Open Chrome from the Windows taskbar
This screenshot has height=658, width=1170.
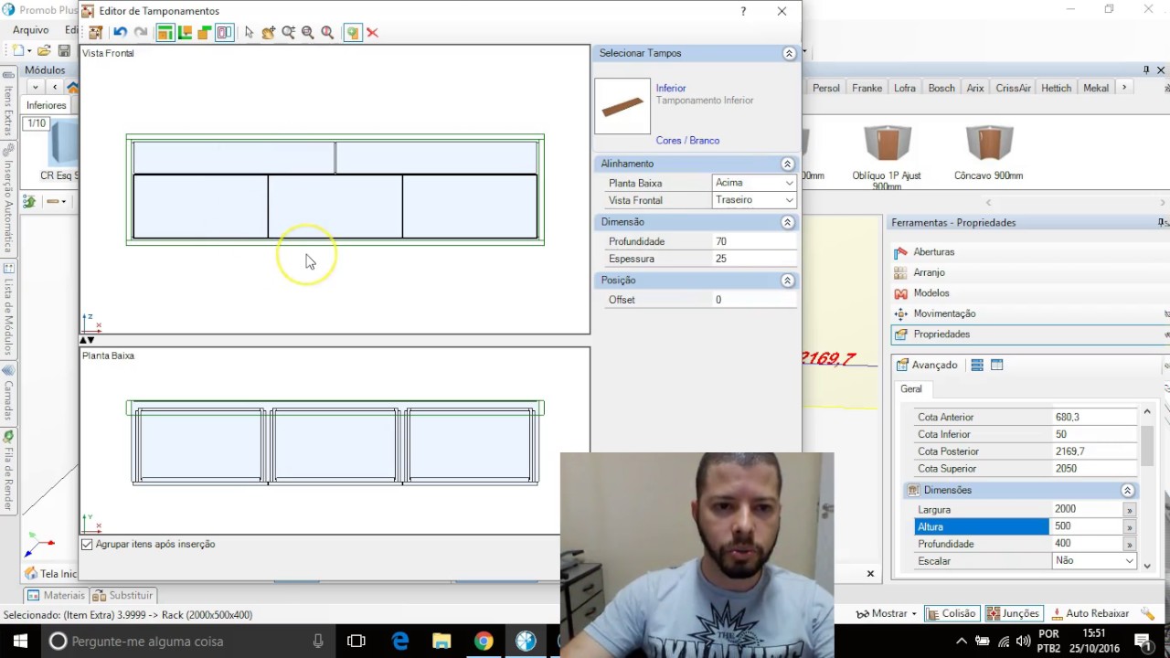tap(484, 642)
